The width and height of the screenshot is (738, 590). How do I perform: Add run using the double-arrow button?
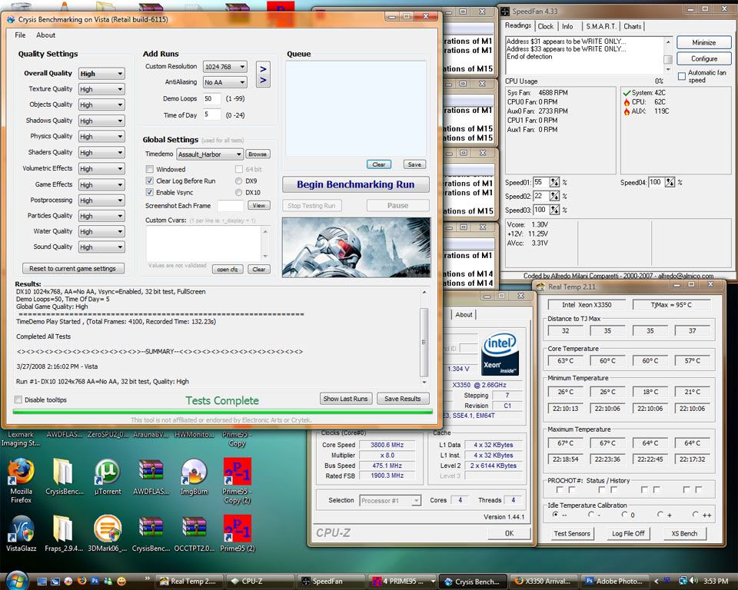point(263,75)
